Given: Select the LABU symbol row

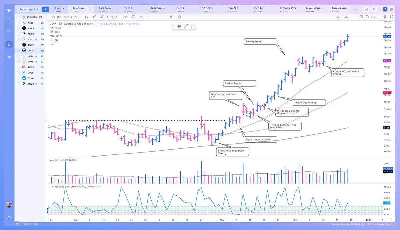Looking at the screenshot, I should 30,56.
